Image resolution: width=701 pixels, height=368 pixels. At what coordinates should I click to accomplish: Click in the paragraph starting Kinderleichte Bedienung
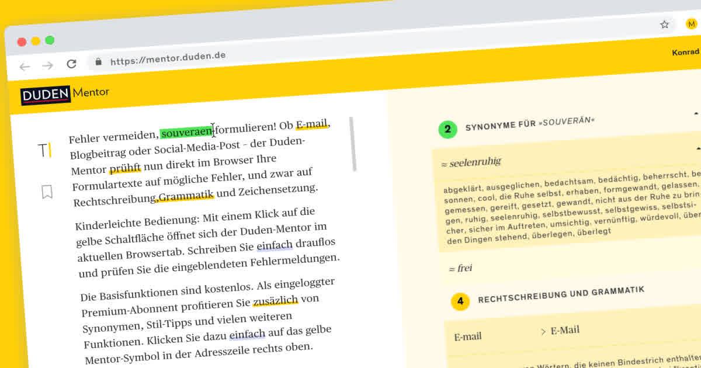pyautogui.click(x=208, y=242)
